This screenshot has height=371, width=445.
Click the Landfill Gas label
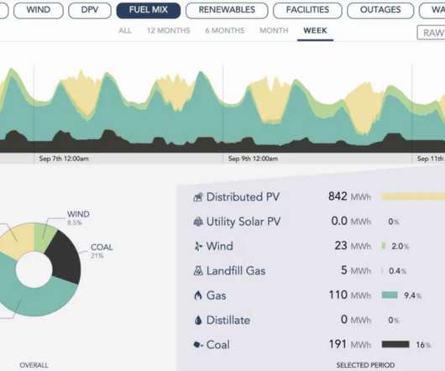click(x=236, y=271)
